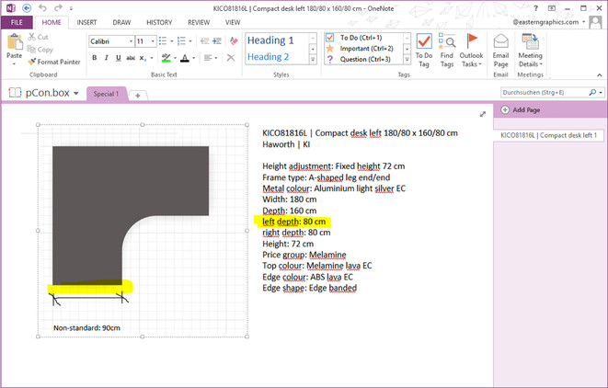Apply bold formatting
Image resolution: width=608 pixels, height=388 pixels.
[x=95, y=58]
